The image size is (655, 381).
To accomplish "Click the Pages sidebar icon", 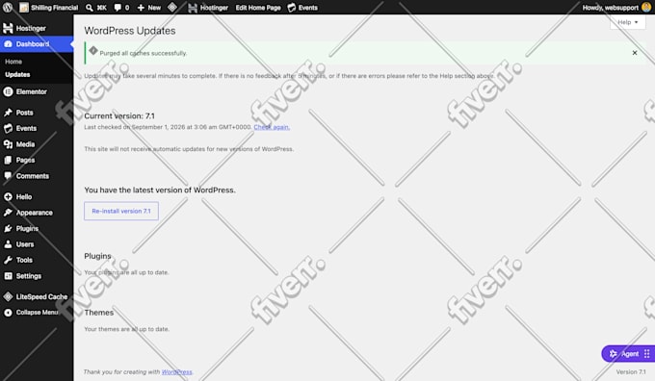I will click(x=8, y=161).
